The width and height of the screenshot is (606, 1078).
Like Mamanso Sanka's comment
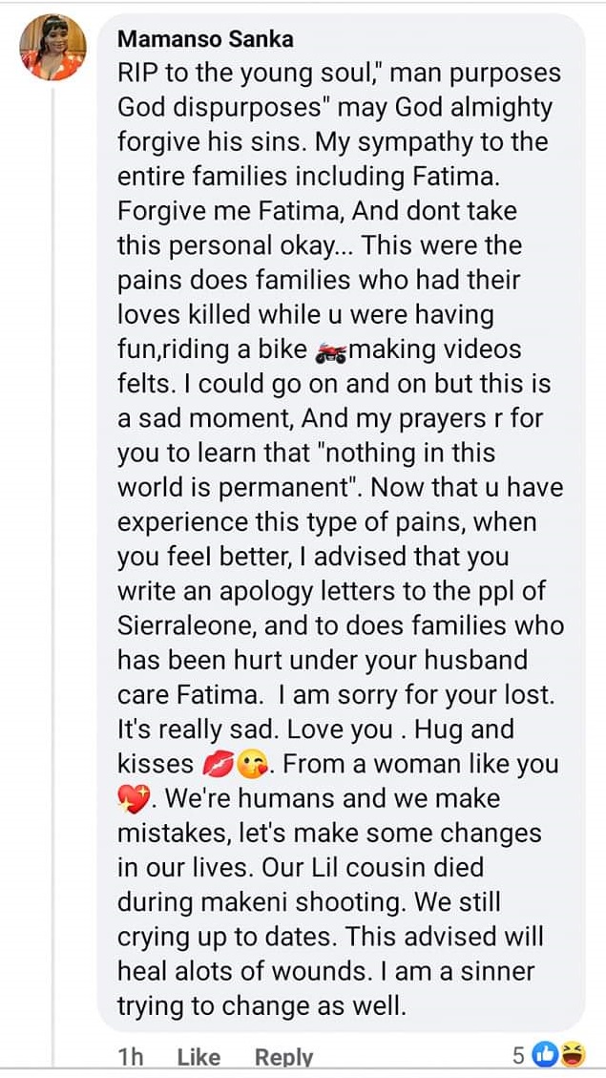[x=199, y=1056]
